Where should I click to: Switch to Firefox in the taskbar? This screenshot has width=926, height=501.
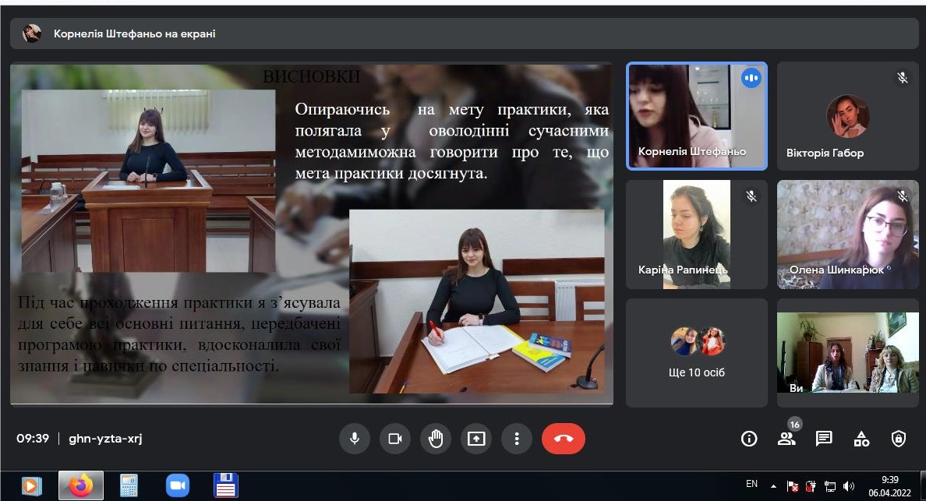pos(81,485)
